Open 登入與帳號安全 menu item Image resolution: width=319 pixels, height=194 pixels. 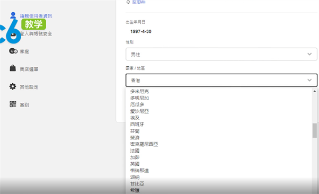[x=36, y=34]
